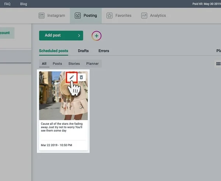Click the Posting icon in the top navigation

click(x=78, y=16)
